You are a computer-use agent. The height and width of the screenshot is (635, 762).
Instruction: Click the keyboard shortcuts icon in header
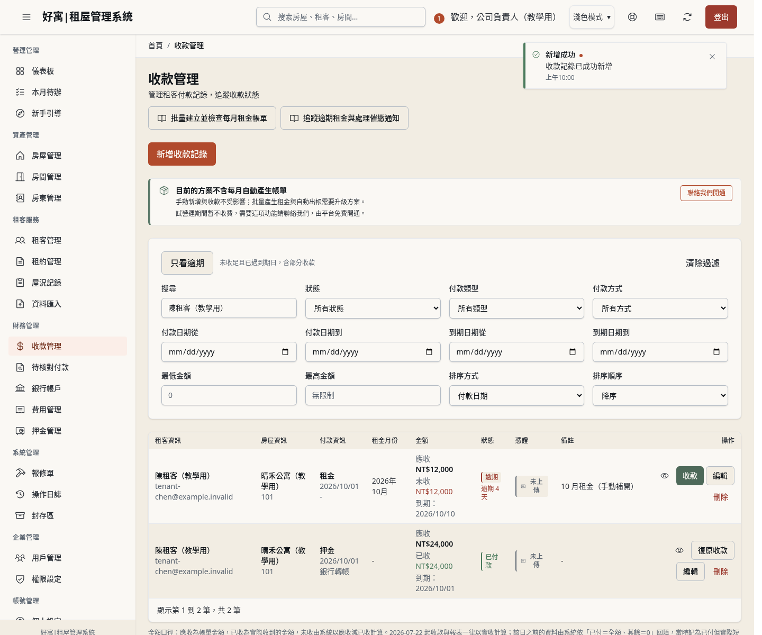coord(660,17)
